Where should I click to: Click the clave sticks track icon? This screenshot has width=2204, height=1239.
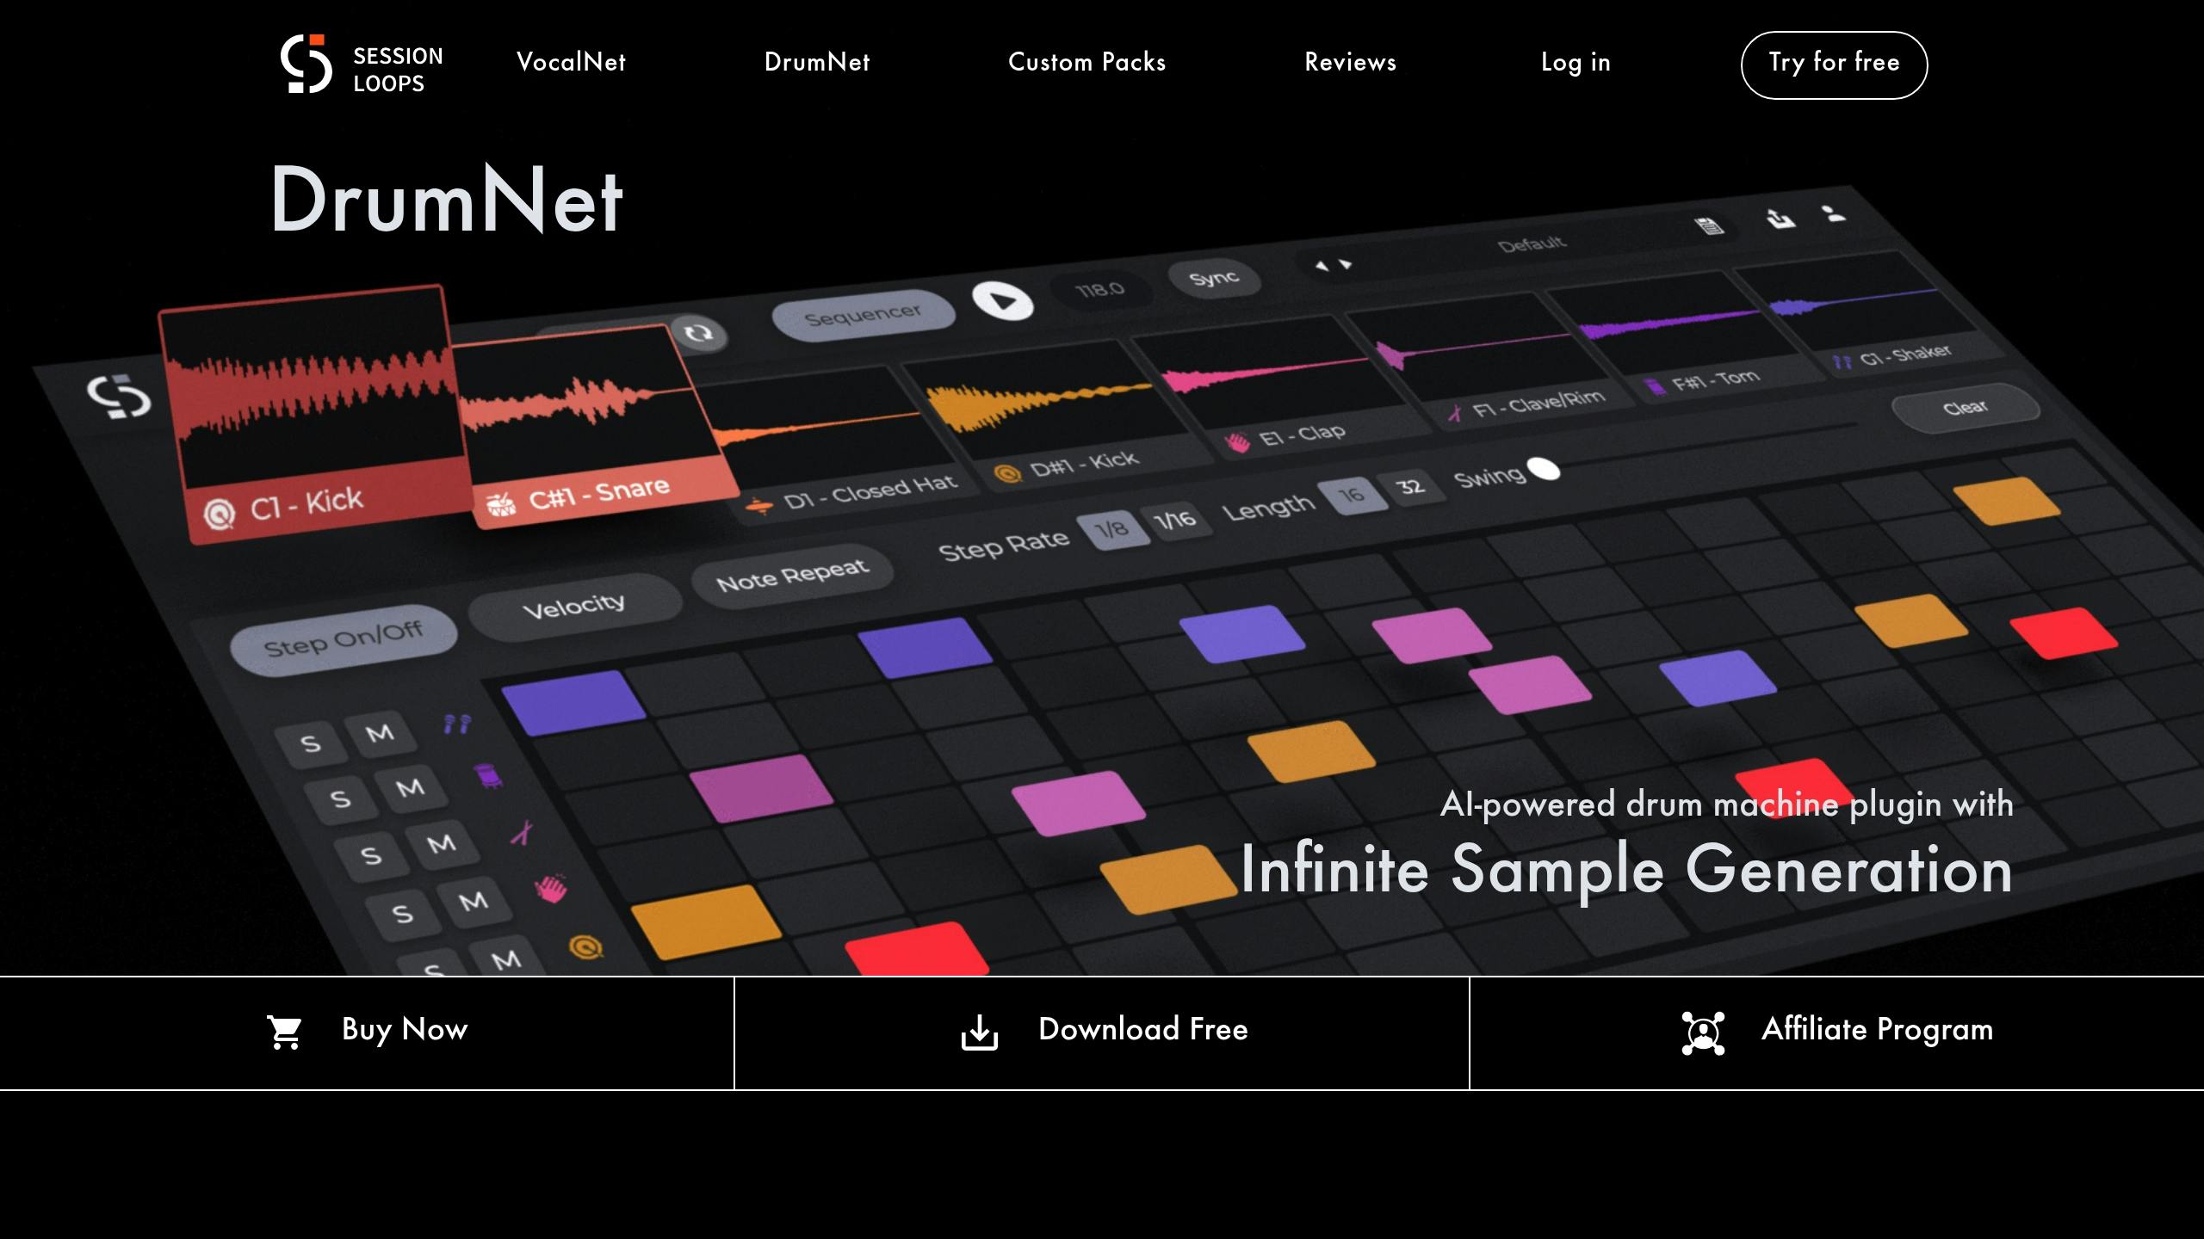[x=522, y=832]
